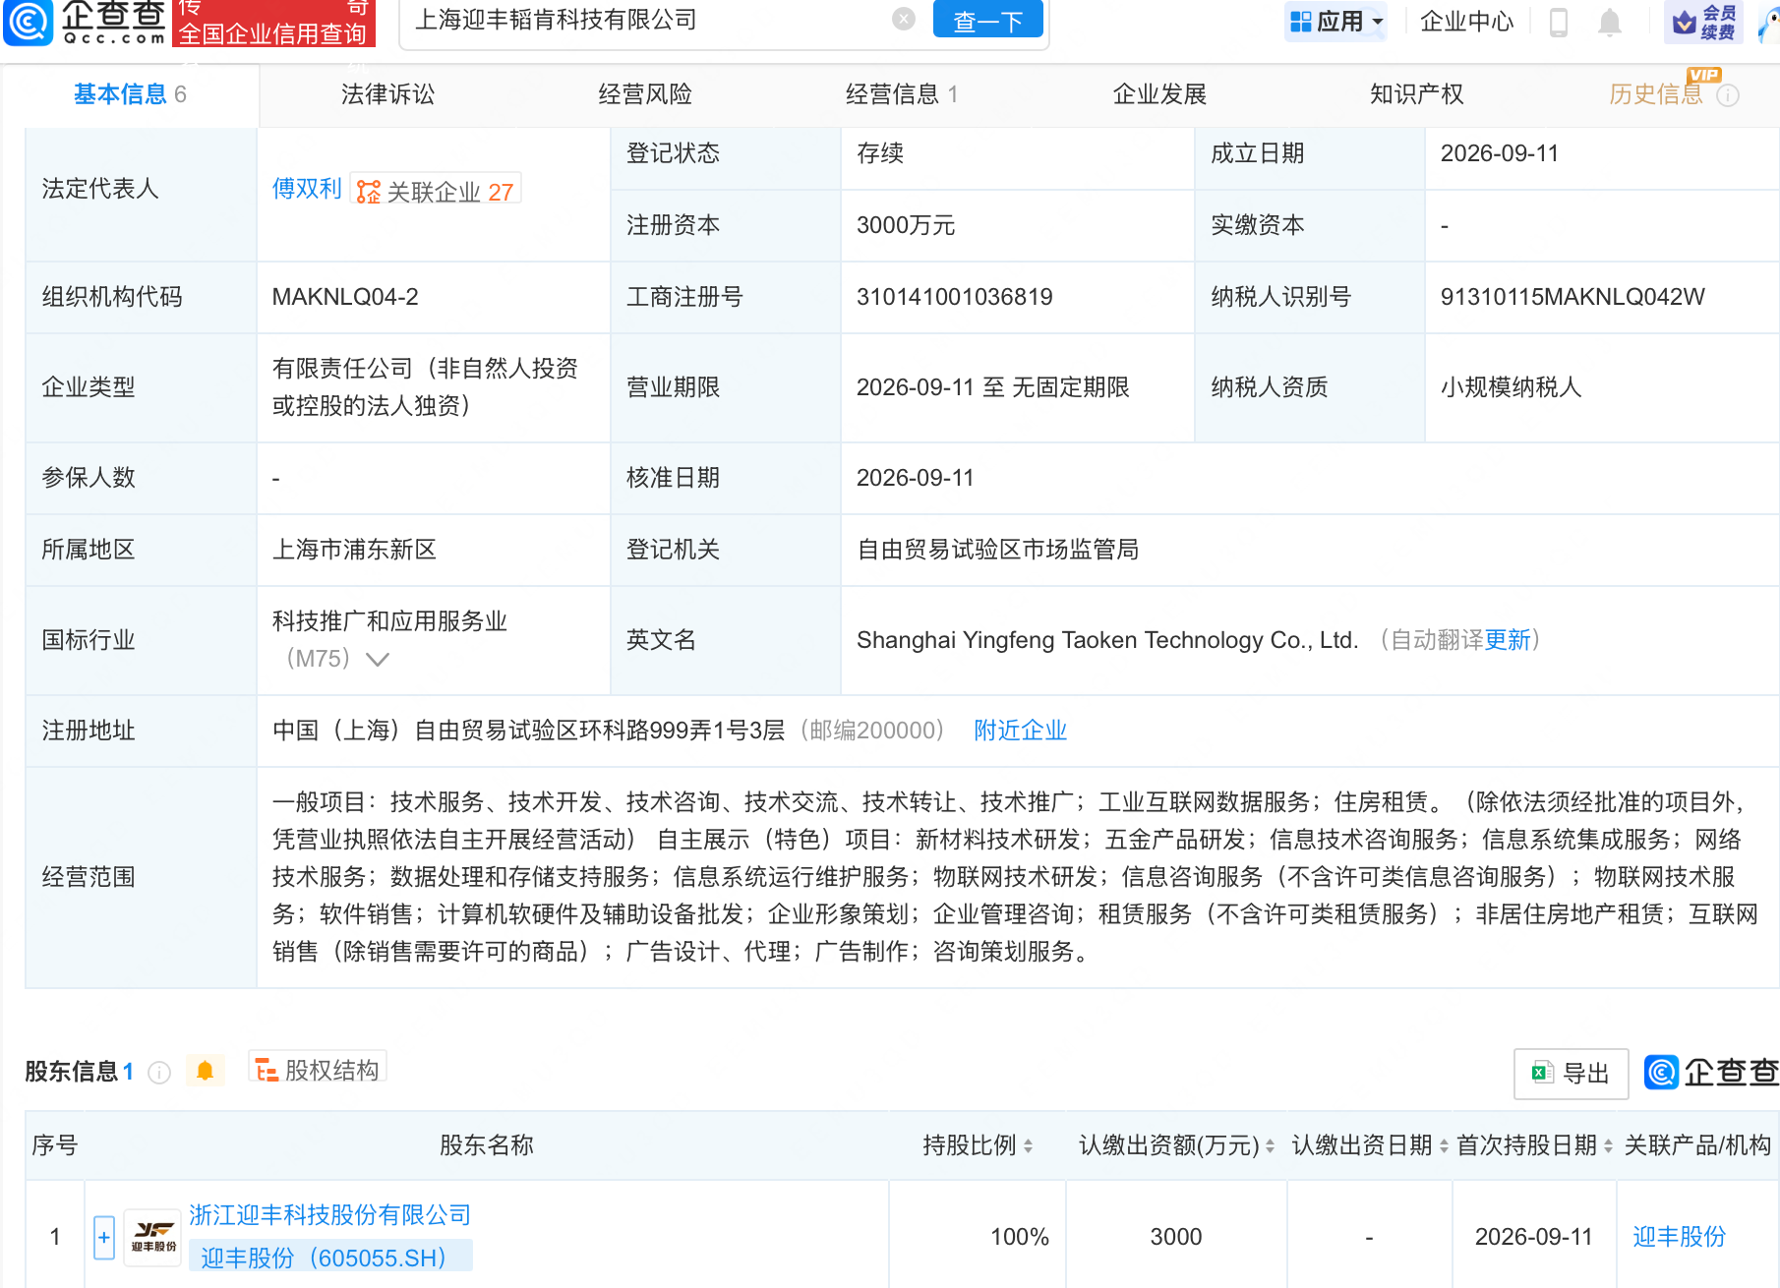This screenshot has height=1288, width=1780.
Task: Open 迎丰股份 related product link
Action: (1679, 1237)
